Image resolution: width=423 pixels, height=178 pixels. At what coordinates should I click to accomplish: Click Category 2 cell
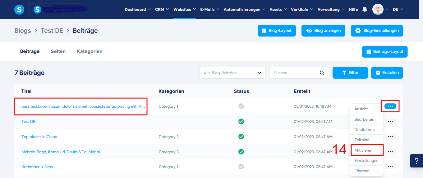click(168, 137)
